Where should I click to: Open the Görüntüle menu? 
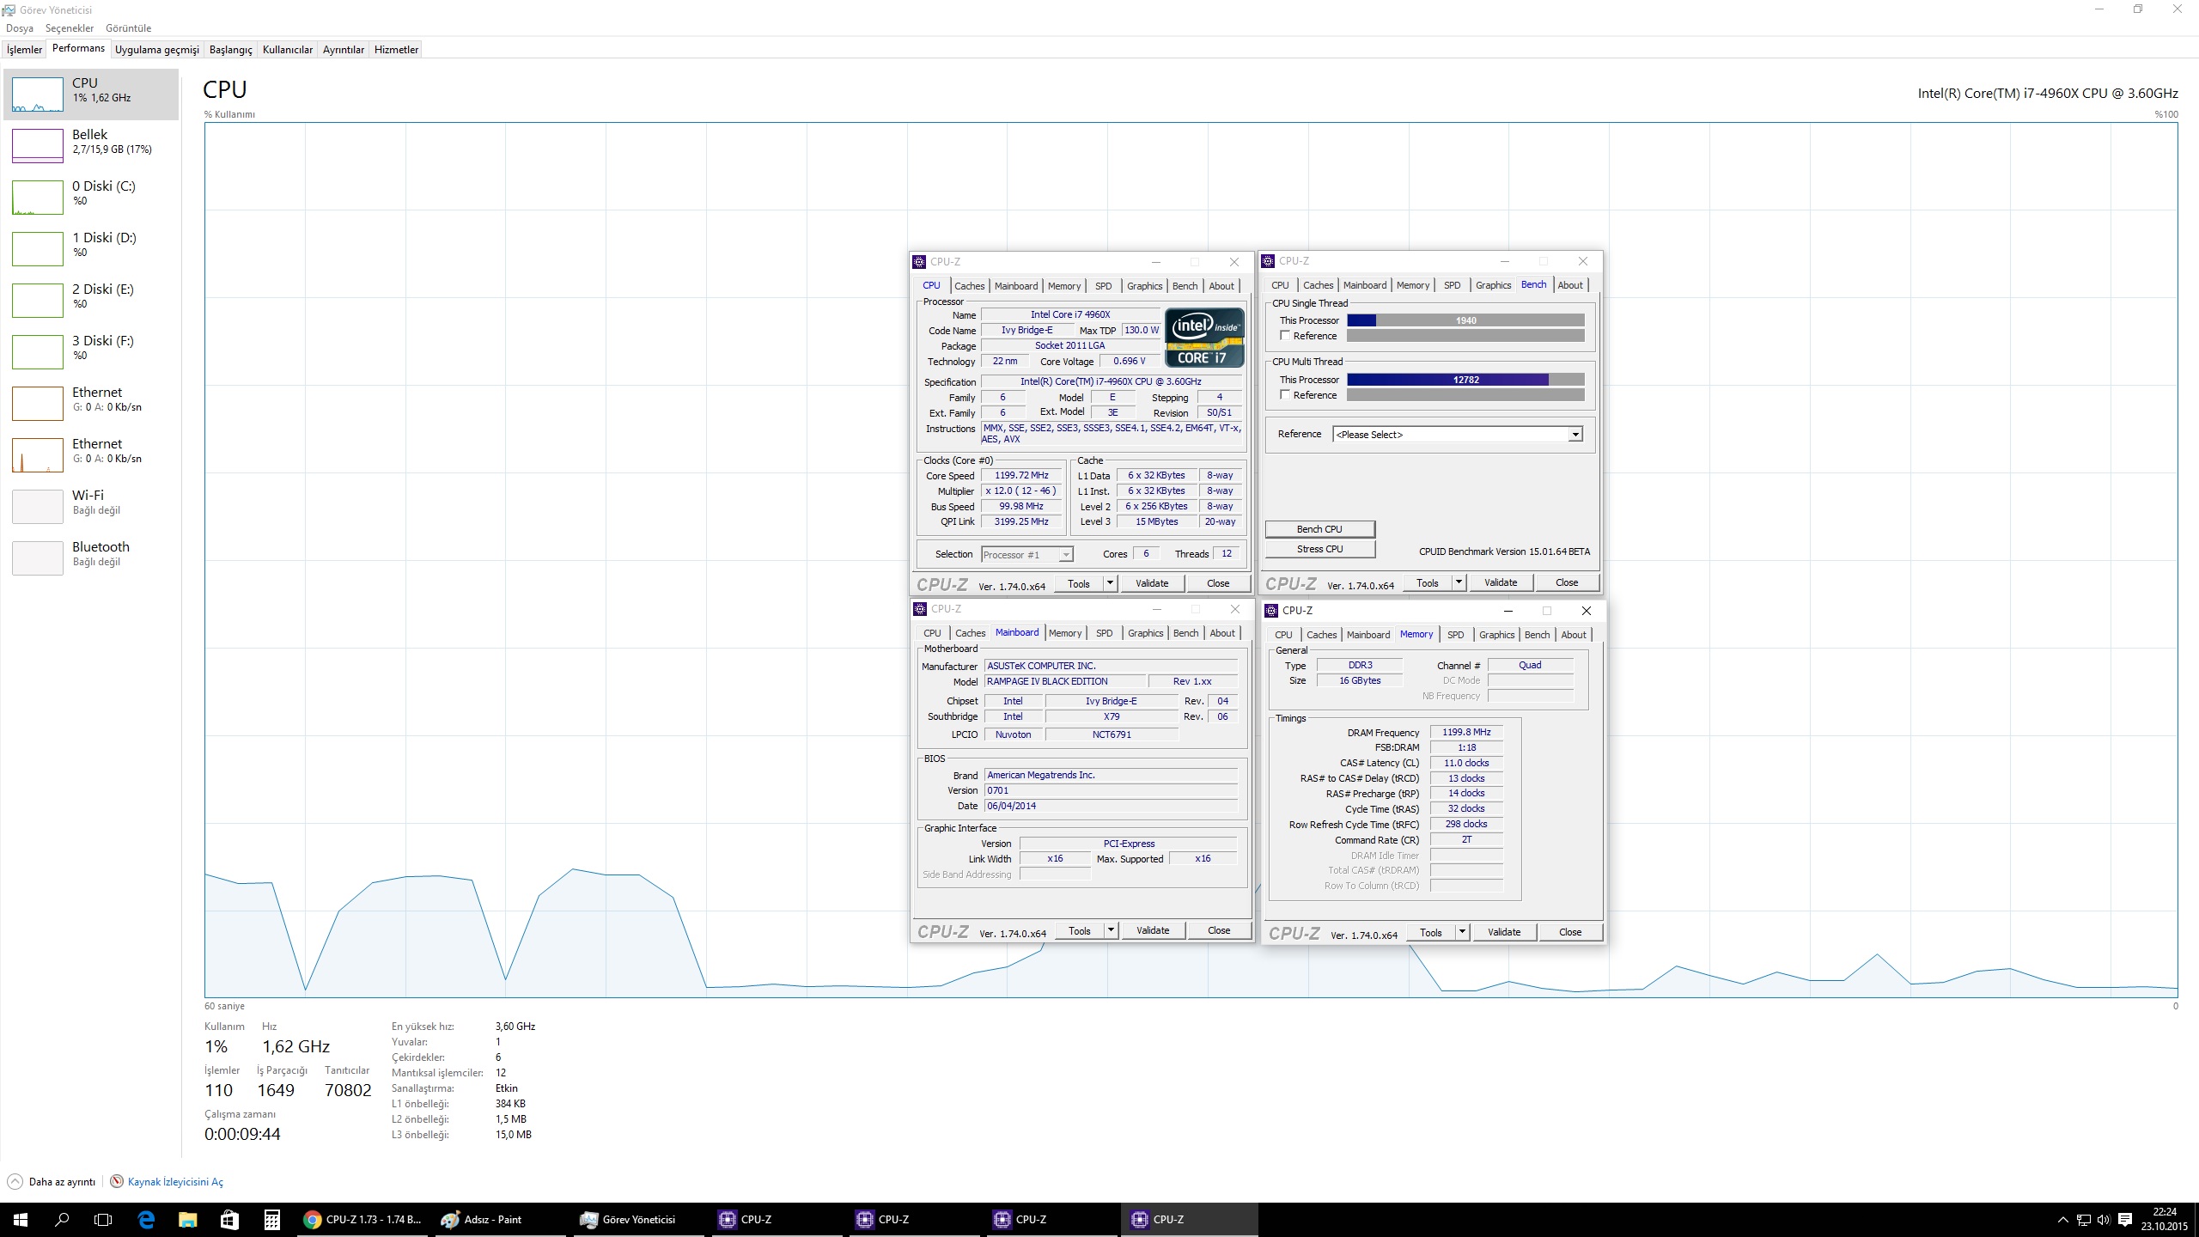click(x=129, y=28)
